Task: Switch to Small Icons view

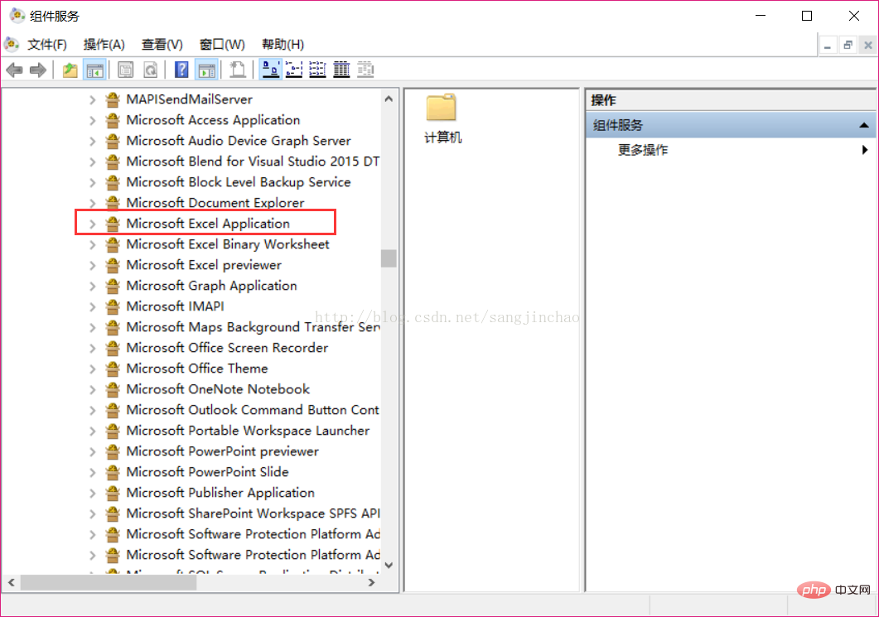Action: (x=294, y=70)
